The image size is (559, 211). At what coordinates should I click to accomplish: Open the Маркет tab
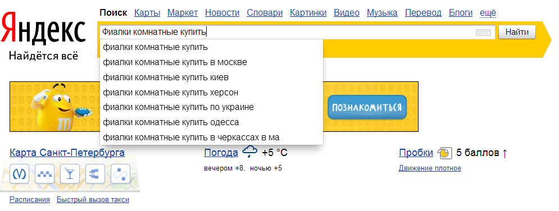[x=183, y=13]
